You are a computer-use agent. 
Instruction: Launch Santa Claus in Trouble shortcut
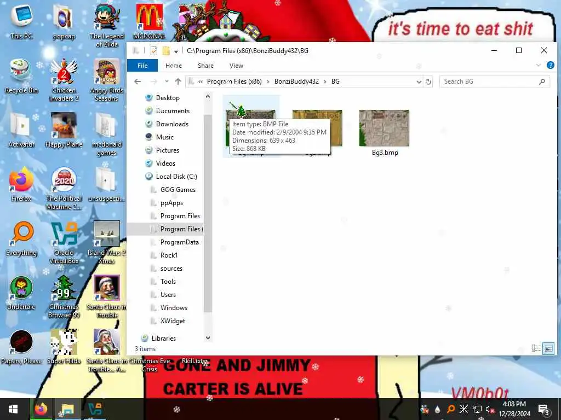click(x=107, y=296)
